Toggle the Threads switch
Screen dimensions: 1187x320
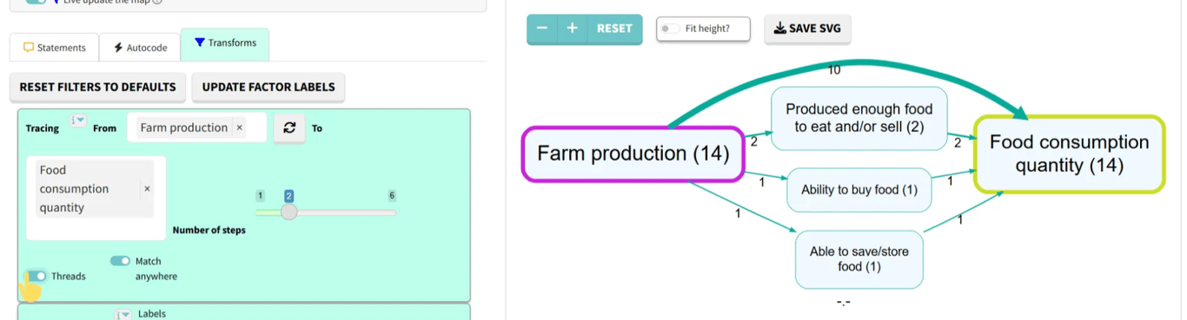click(36, 276)
